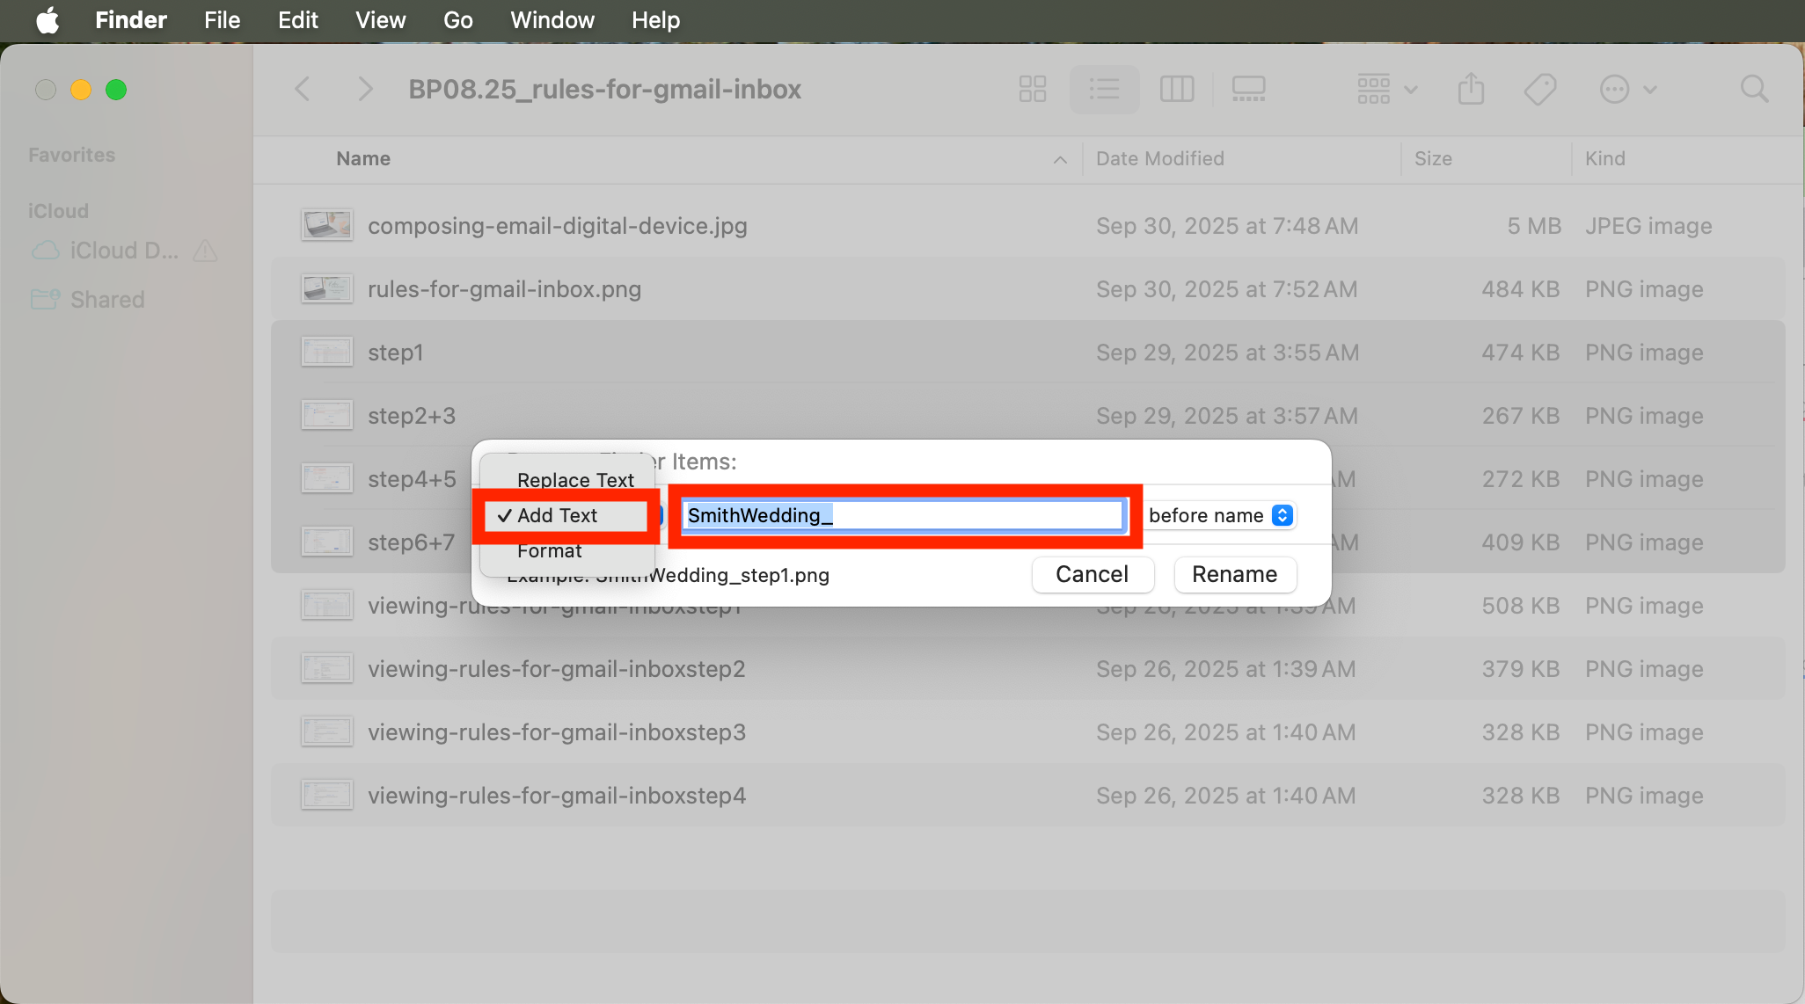Open the action ellipsis dropdown menu
This screenshot has height=1004, width=1805.
click(1626, 89)
